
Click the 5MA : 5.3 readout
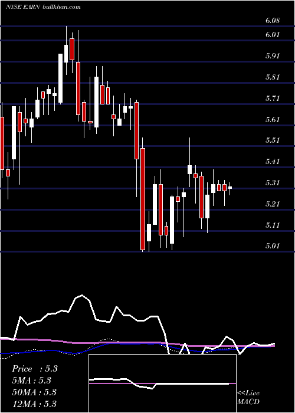pos(32,381)
